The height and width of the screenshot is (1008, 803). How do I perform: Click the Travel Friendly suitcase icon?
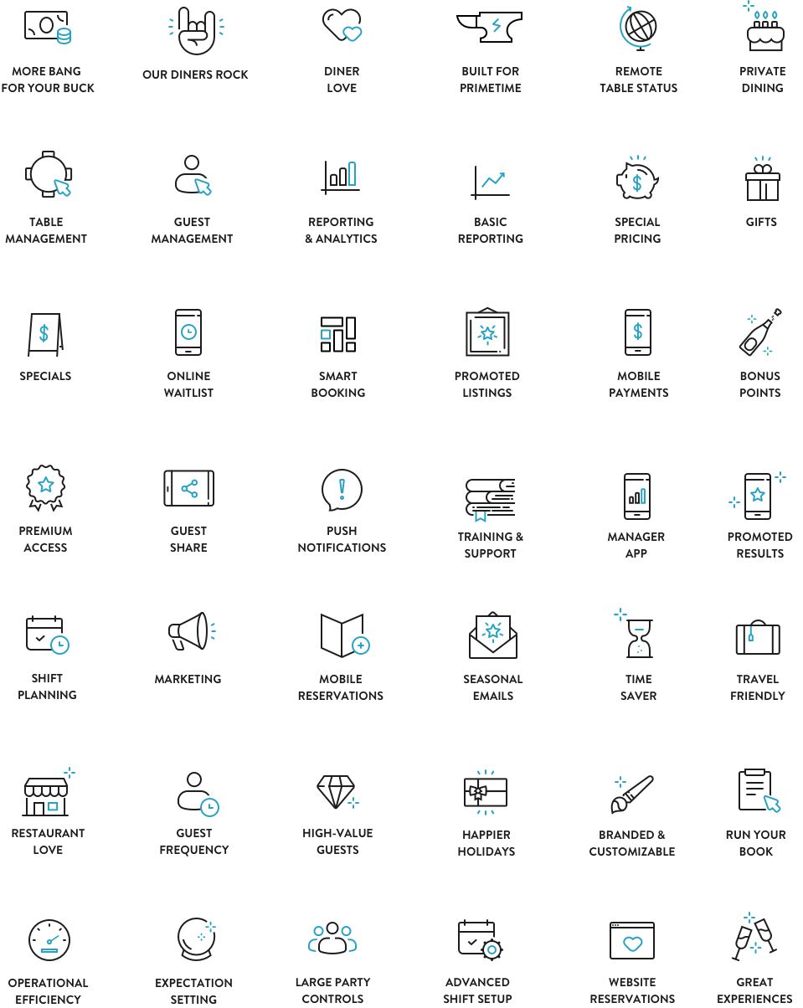pyautogui.click(x=757, y=636)
